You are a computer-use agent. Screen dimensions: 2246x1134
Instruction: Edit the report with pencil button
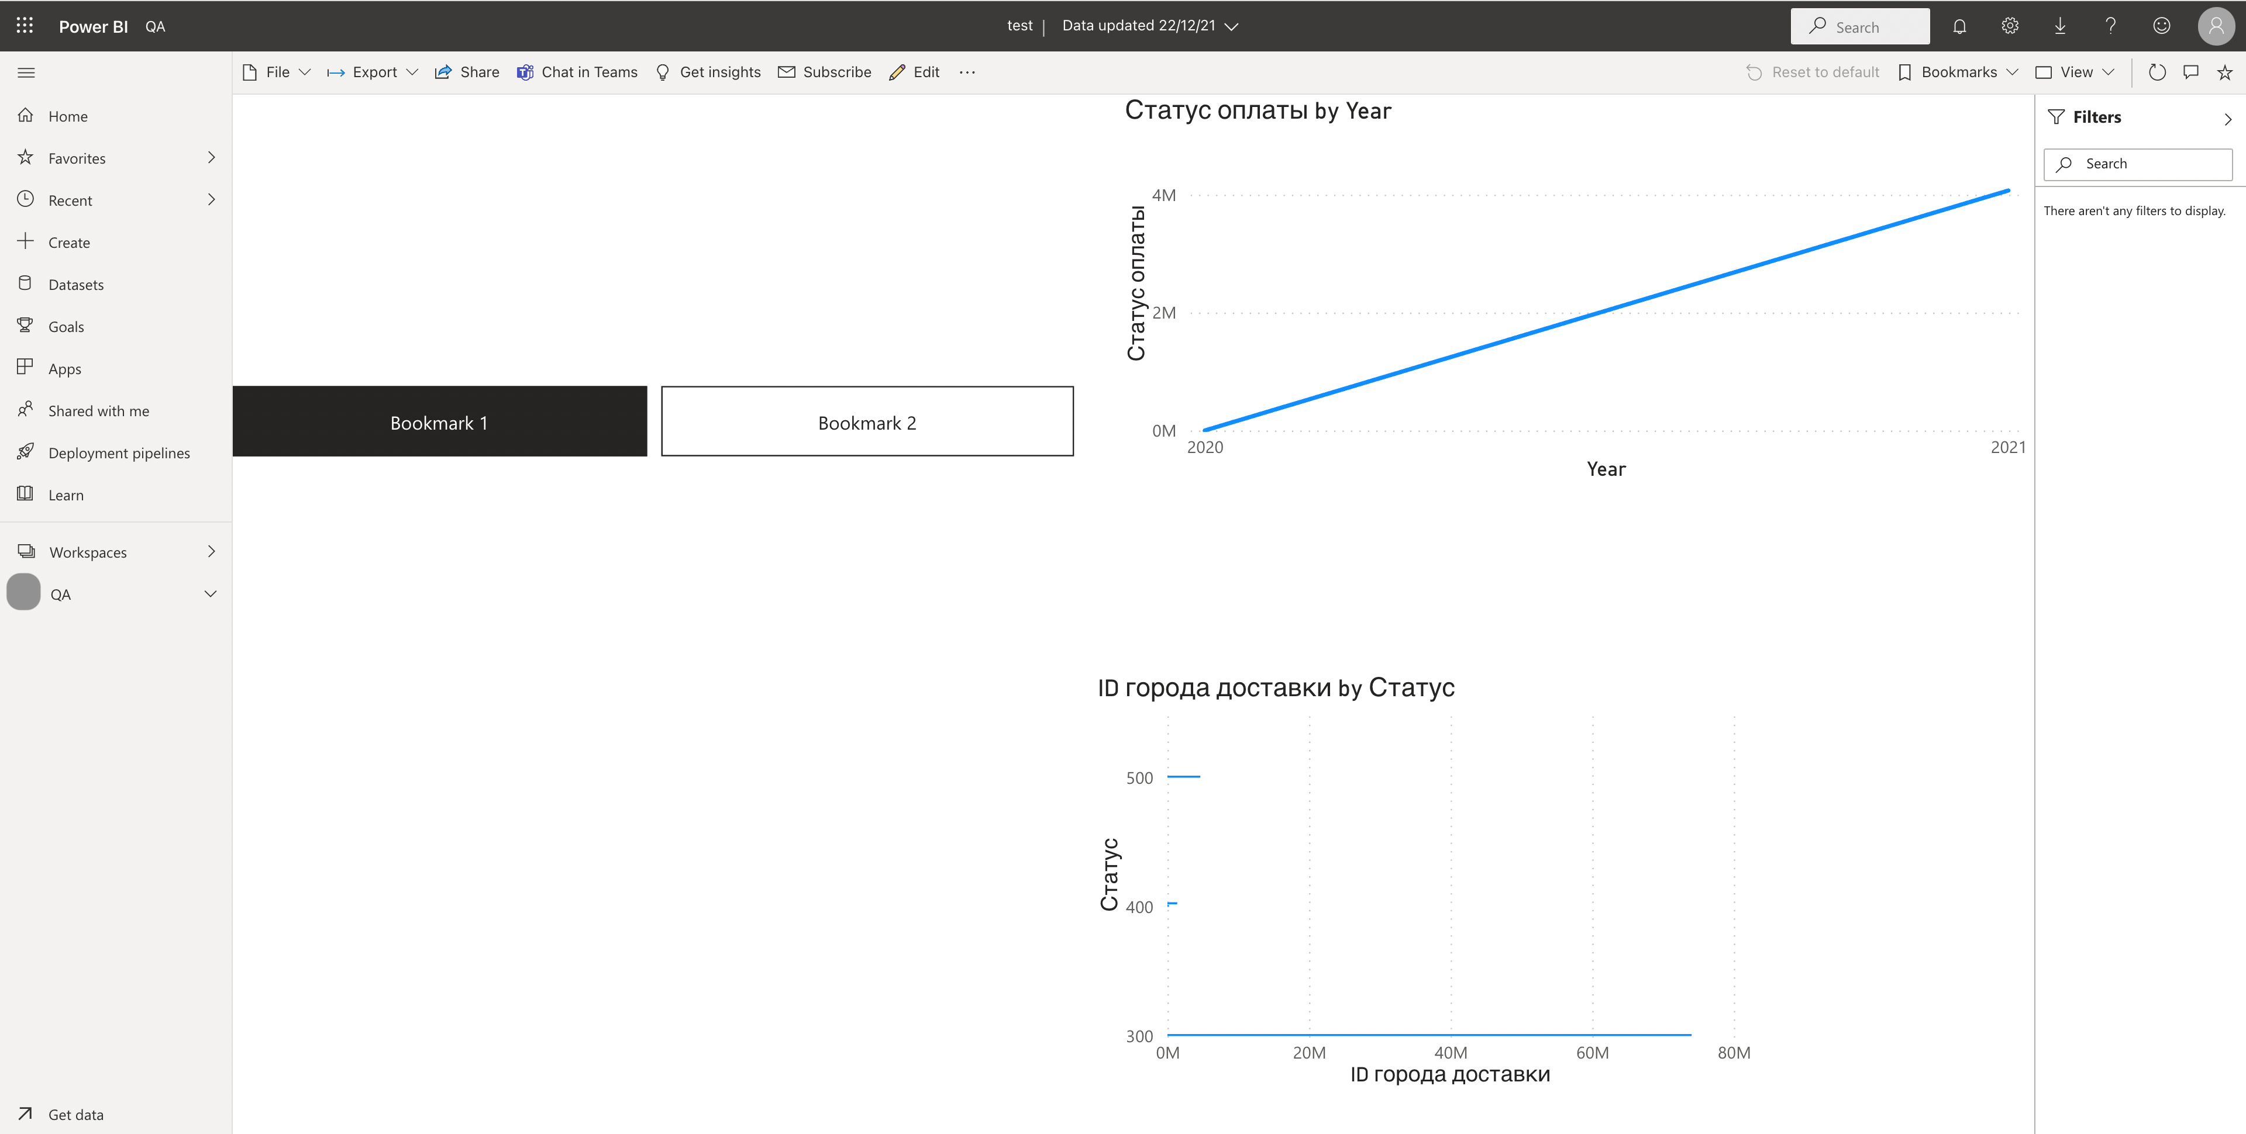pyautogui.click(x=914, y=72)
